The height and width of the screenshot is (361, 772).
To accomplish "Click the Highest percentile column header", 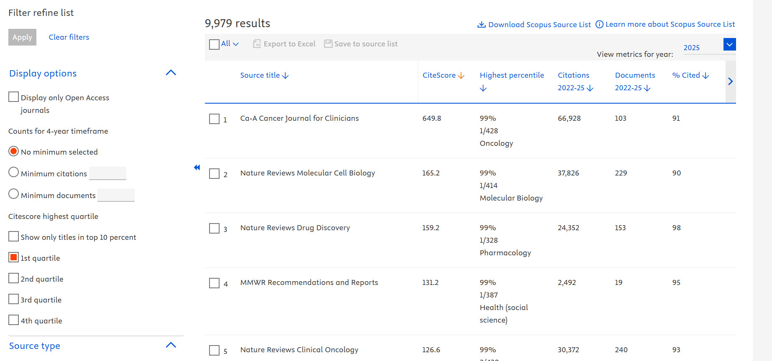I will pos(511,75).
